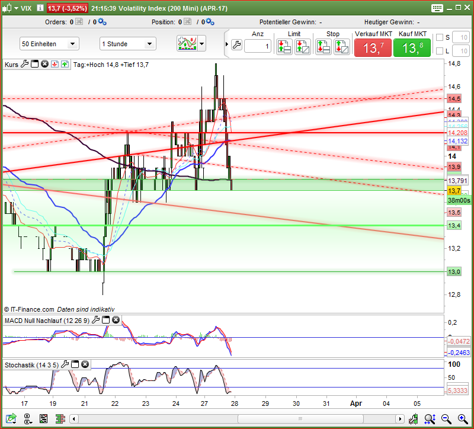The width and height of the screenshot is (474, 429).
Task: Click the order book bars icon at bottom
Action: coord(60,419)
